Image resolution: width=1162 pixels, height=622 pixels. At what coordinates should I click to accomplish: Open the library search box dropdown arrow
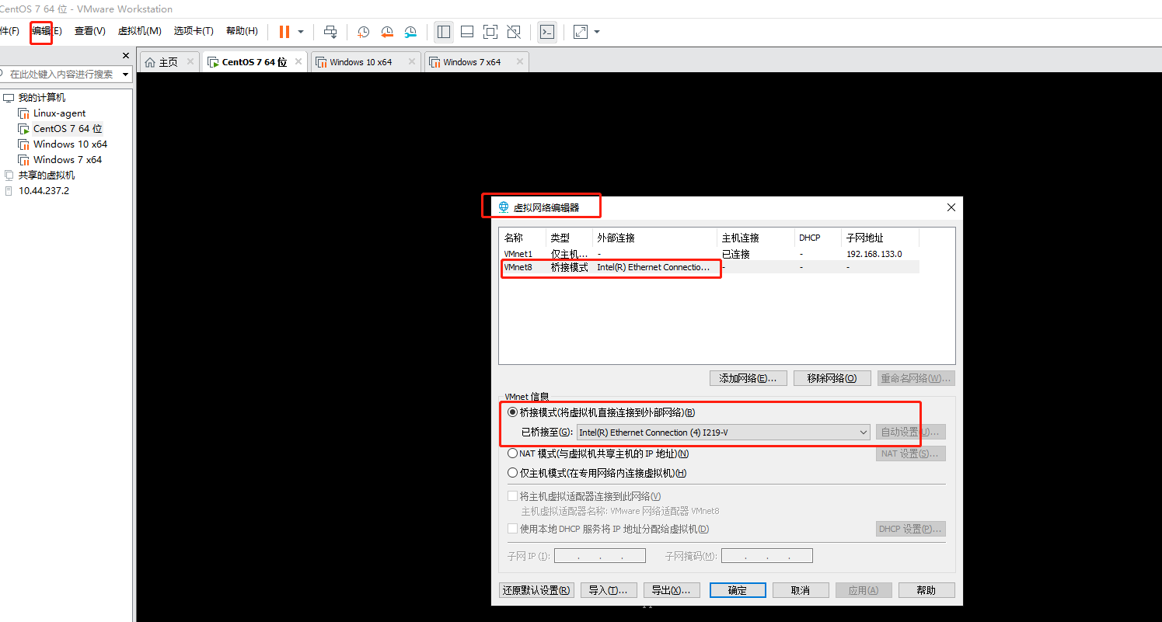tap(125, 75)
